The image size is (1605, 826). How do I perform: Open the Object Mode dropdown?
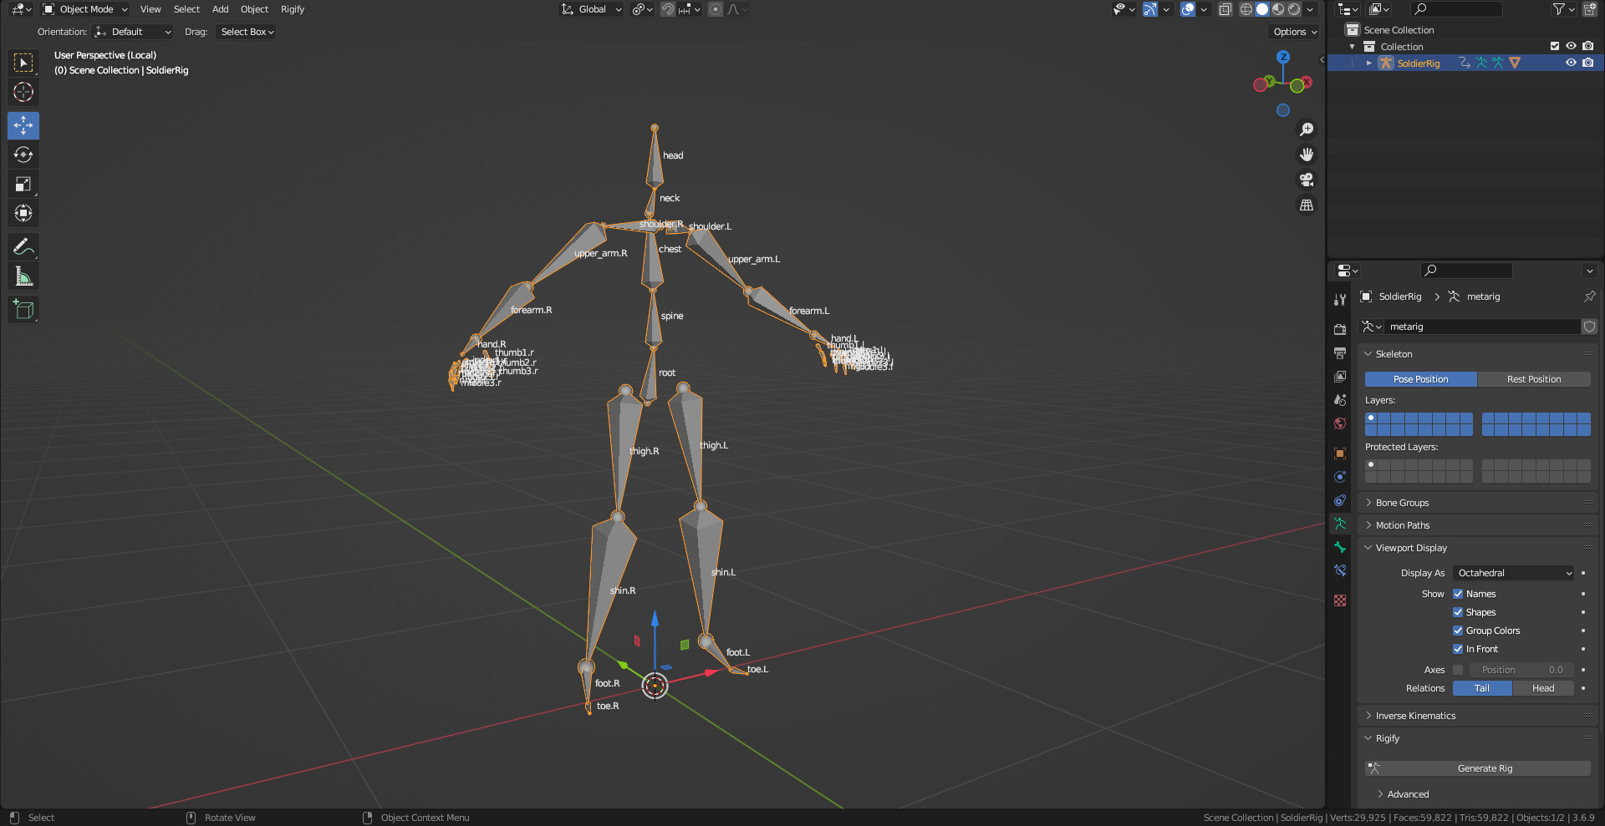click(85, 9)
